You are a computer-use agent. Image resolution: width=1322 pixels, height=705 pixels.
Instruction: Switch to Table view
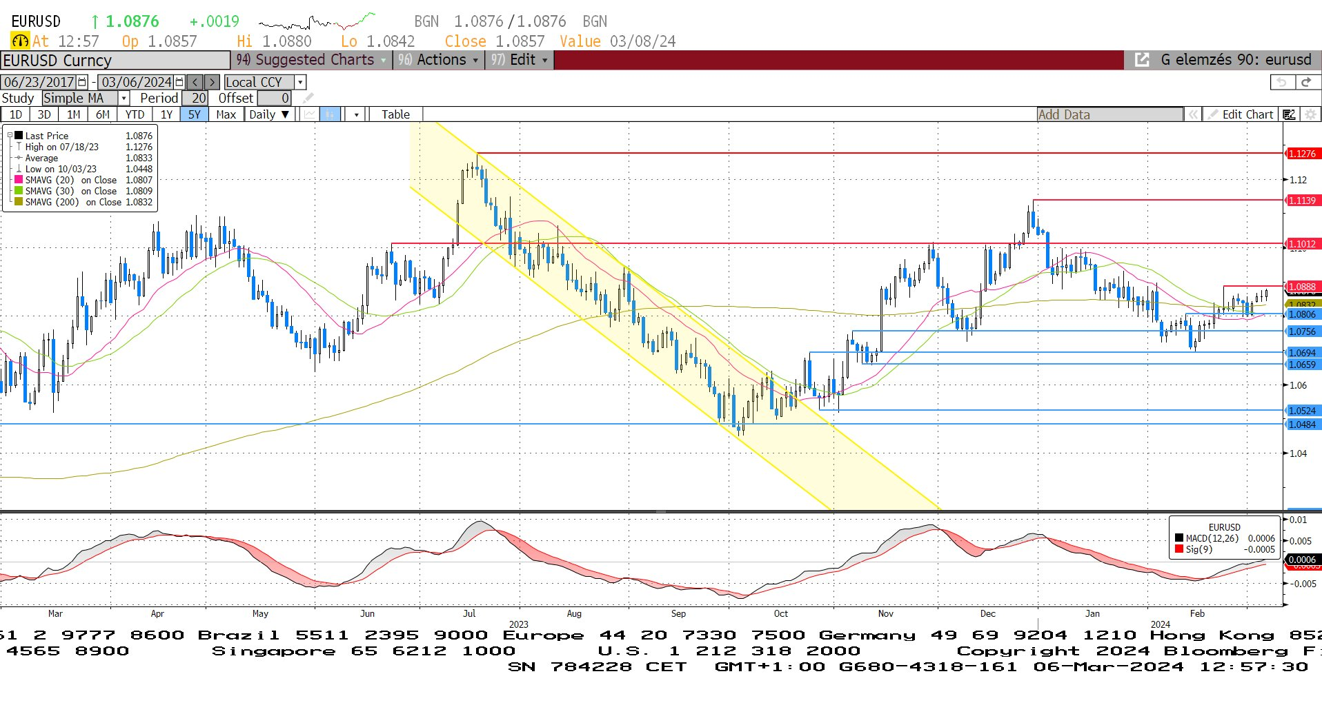pyautogui.click(x=395, y=114)
